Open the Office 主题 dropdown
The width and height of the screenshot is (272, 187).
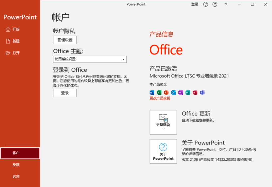click(x=90, y=59)
